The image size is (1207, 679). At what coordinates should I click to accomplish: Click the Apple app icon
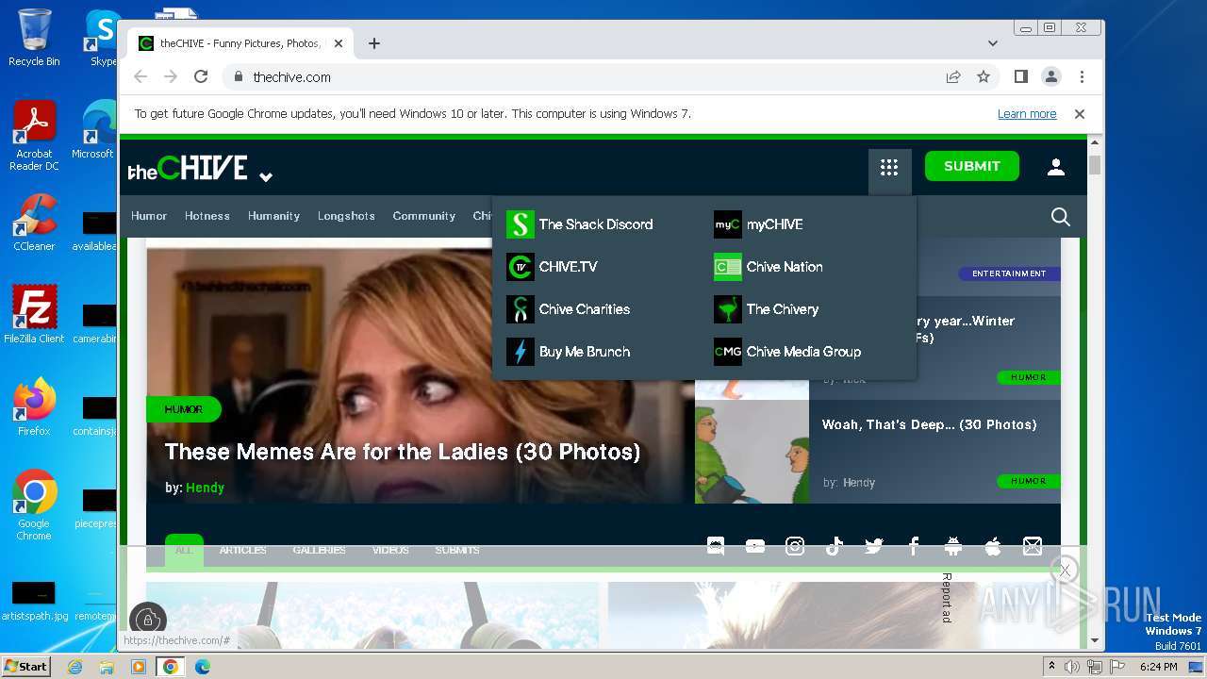pyautogui.click(x=993, y=546)
